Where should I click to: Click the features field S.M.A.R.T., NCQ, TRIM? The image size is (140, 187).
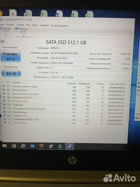click(90, 78)
